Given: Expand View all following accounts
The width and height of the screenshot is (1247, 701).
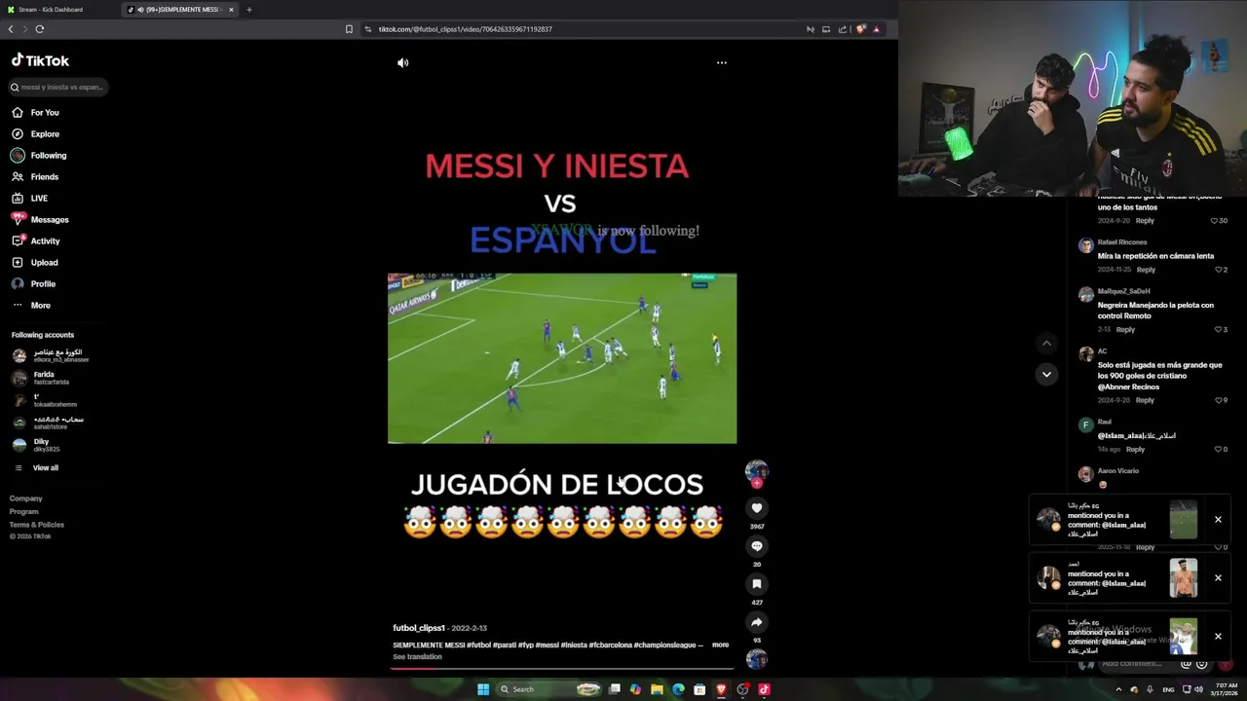Looking at the screenshot, I should pos(36,468).
